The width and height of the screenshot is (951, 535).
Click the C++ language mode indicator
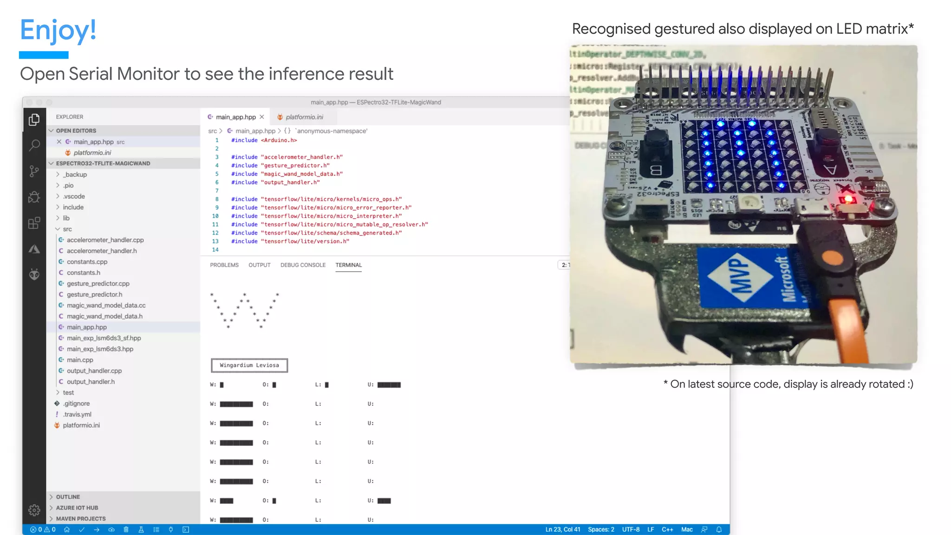click(x=667, y=529)
